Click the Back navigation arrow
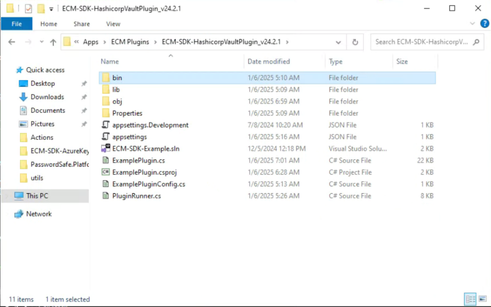491x307 pixels. click(x=12, y=42)
